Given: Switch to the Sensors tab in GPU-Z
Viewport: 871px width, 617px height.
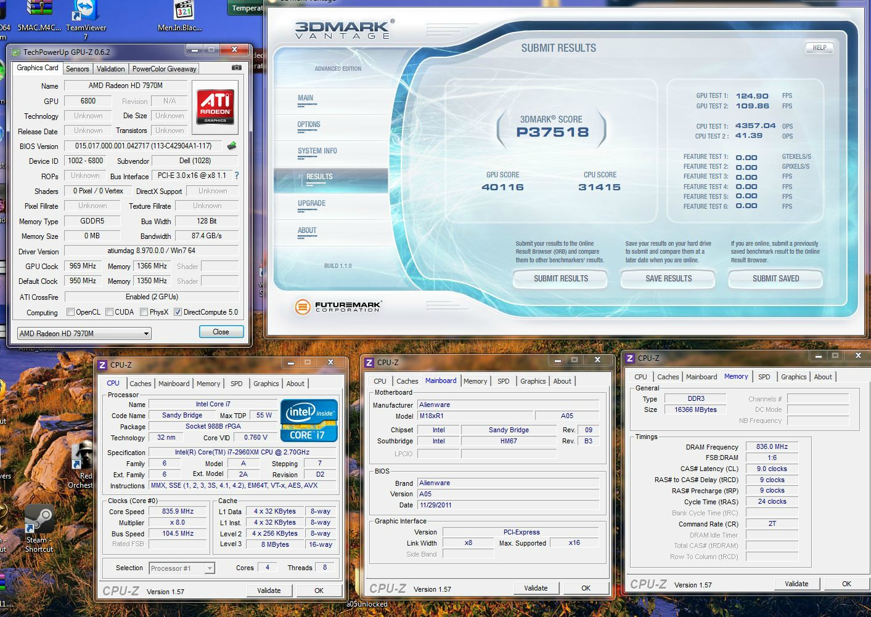Looking at the screenshot, I should click(78, 68).
